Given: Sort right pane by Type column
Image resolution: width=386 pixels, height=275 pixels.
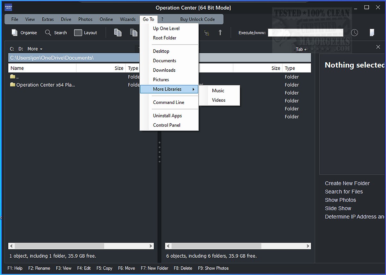Looking at the screenshot, I should pyautogui.click(x=297, y=68).
